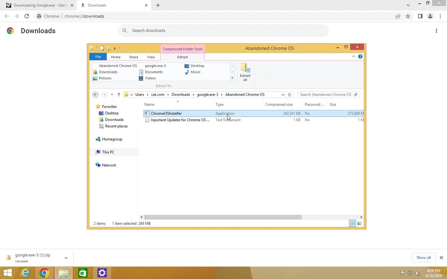The height and width of the screenshot is (279, 447).
Task: Open quick access toolbar customize dropdown
Action: click(x=115, y=48)
